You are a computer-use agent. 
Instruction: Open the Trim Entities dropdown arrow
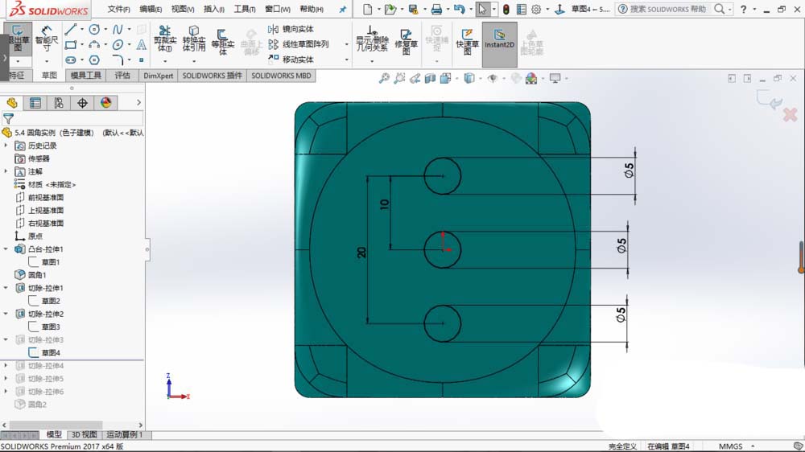(165, 61)
